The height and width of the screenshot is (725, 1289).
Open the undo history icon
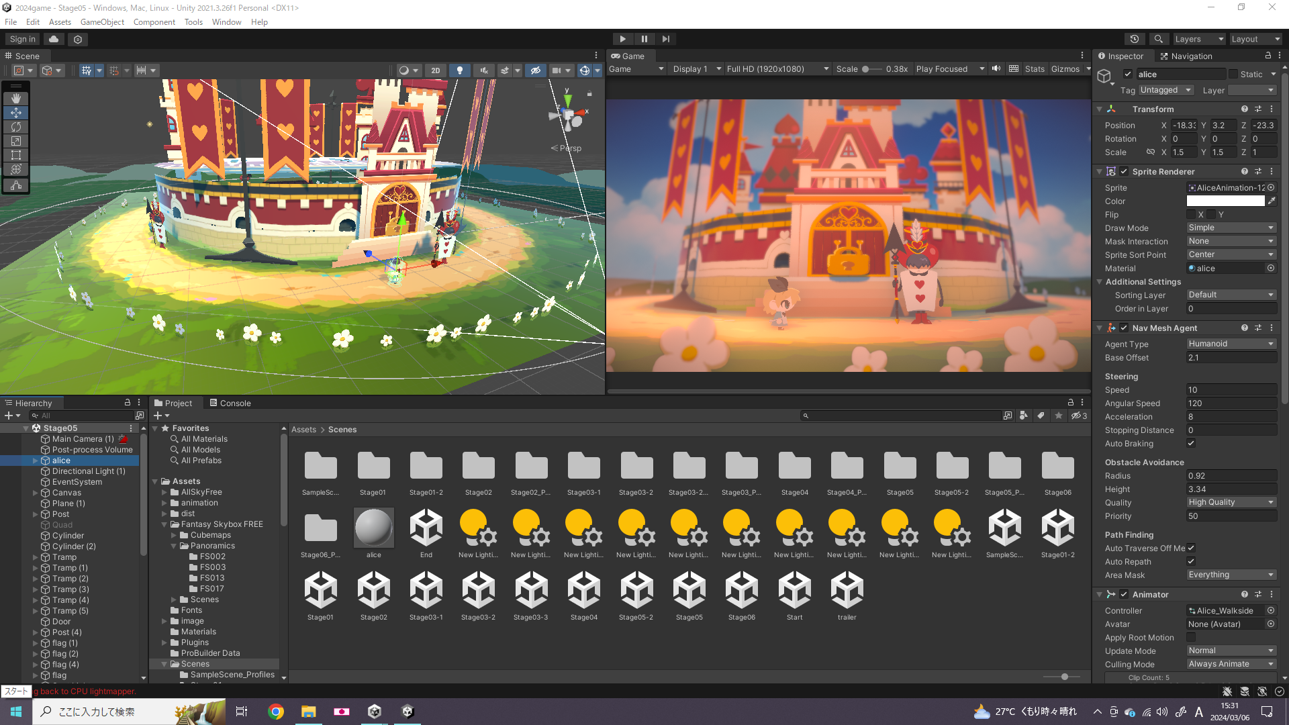pos(1135,39)
